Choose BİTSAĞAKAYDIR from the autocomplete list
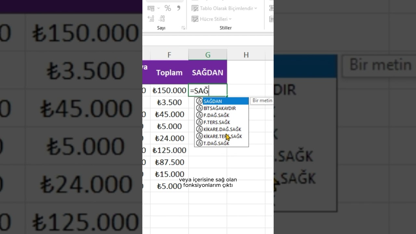This screenshot has height=234, width=416. (222, 108)
